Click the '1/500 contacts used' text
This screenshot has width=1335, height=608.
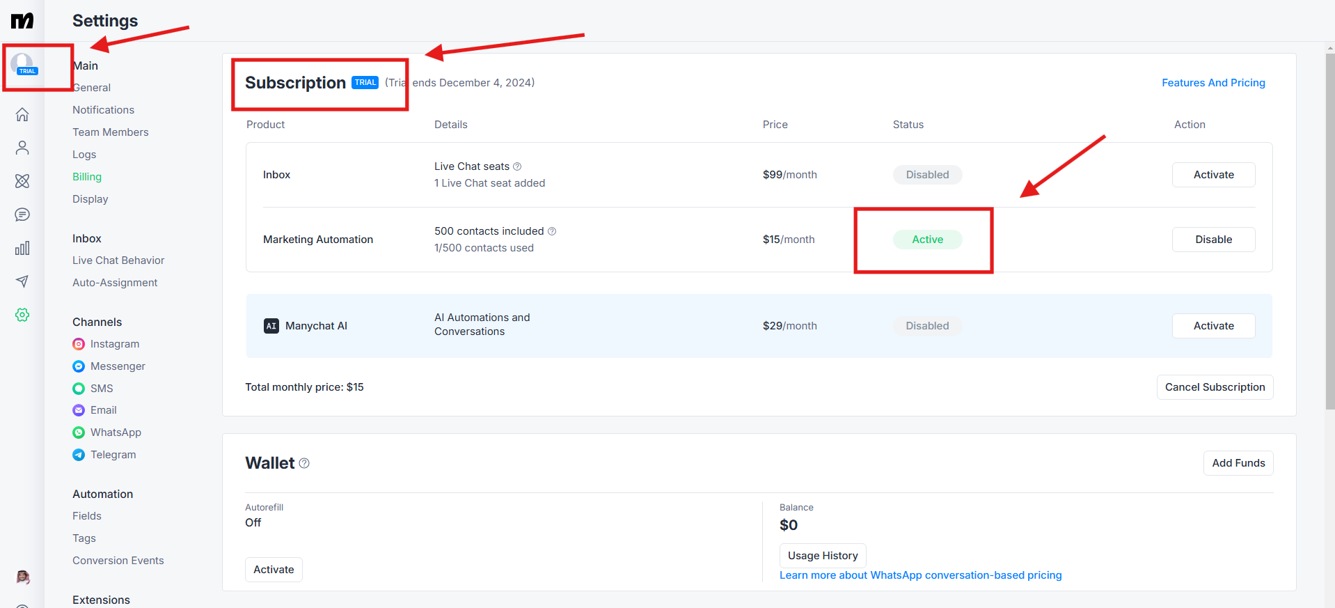click(x=484, y=248)
